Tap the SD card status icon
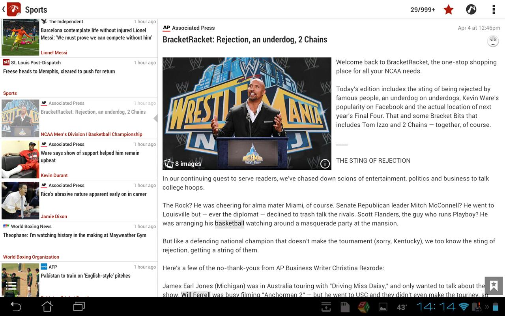 click(x=345, y=307)
